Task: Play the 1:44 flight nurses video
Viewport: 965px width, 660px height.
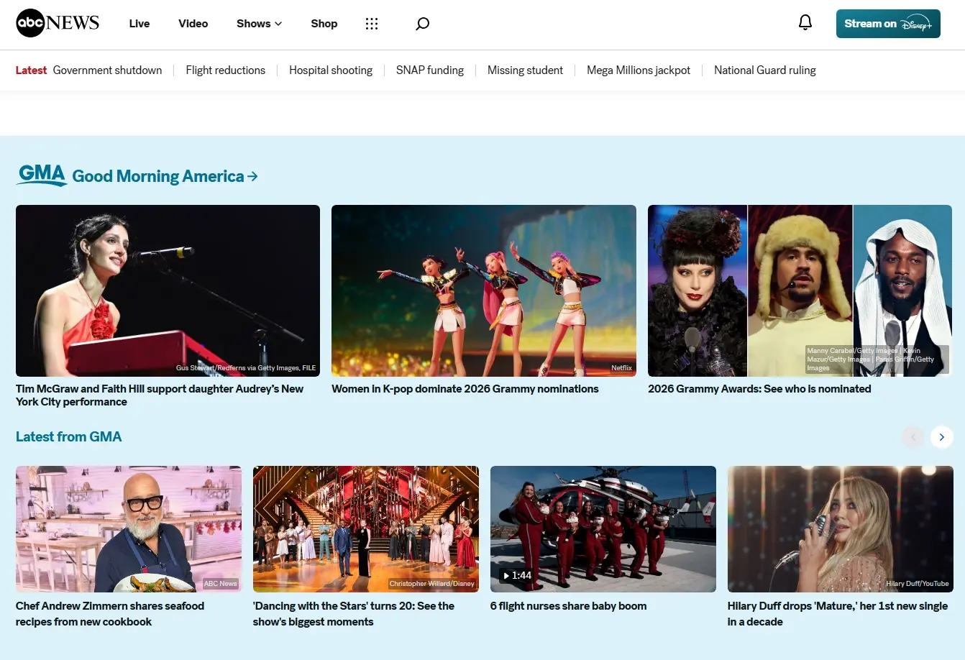Action: click(603, 529)
